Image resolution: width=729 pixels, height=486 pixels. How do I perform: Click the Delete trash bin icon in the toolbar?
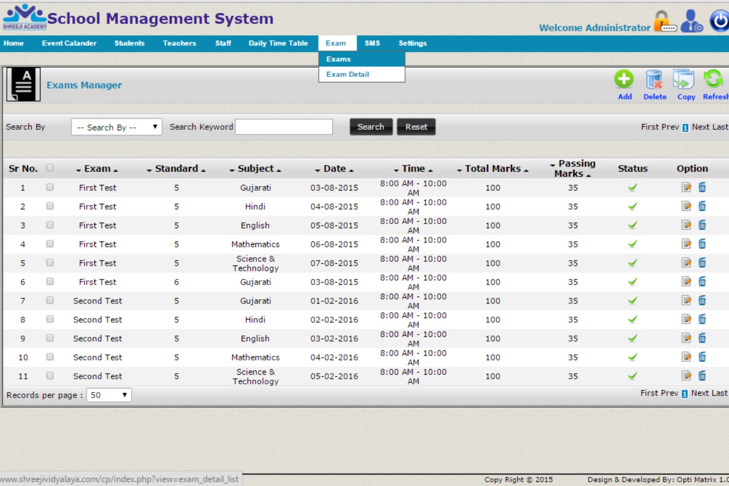coord(654,80)
